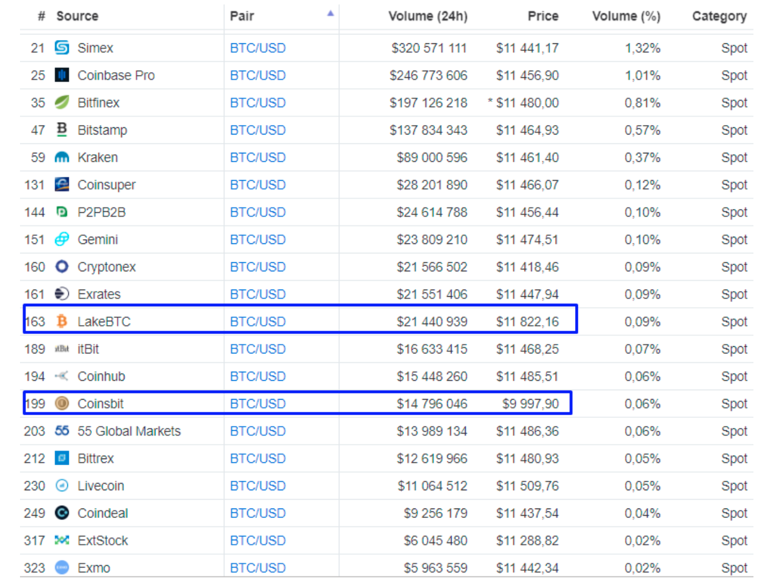Open BTC/USD pair link for 55 Global Markets
The height and width of the screenshot is (578, 769).
[x=258, y=431]
